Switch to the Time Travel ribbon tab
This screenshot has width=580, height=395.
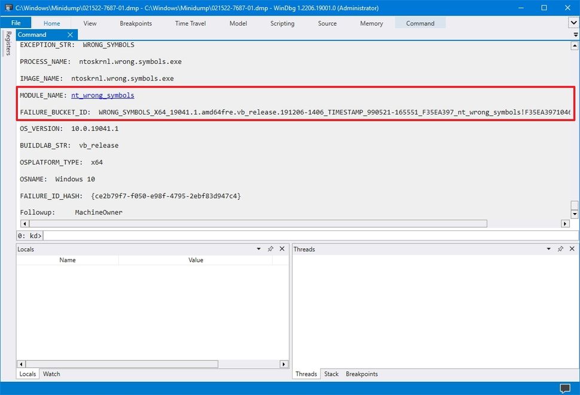point(190,23)
